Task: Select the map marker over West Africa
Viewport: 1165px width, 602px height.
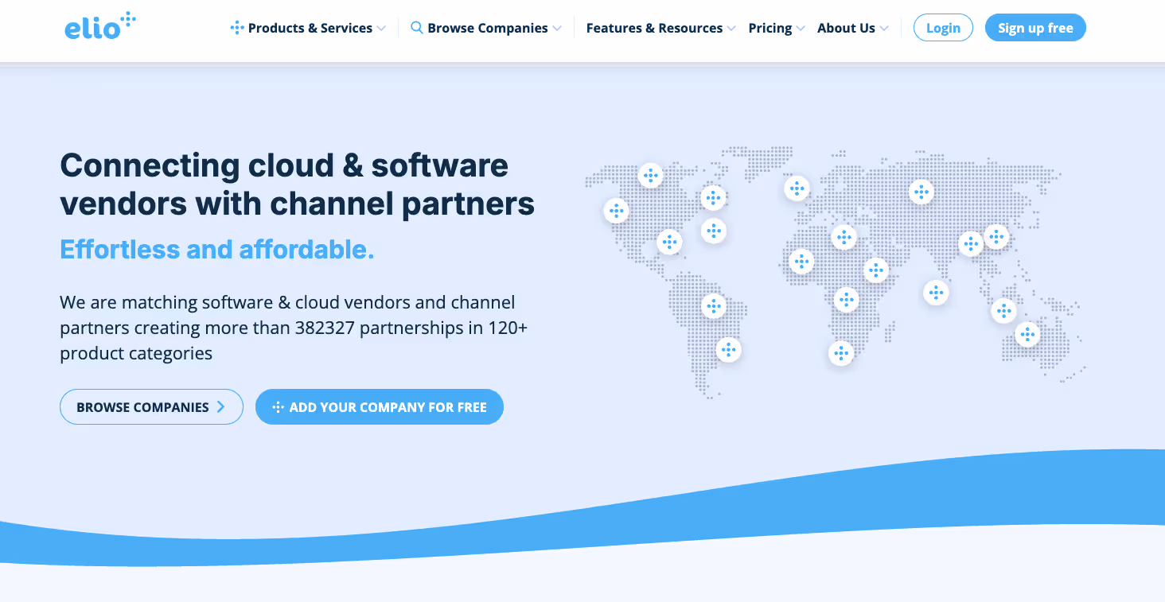Action: click(x=801, y=261)
